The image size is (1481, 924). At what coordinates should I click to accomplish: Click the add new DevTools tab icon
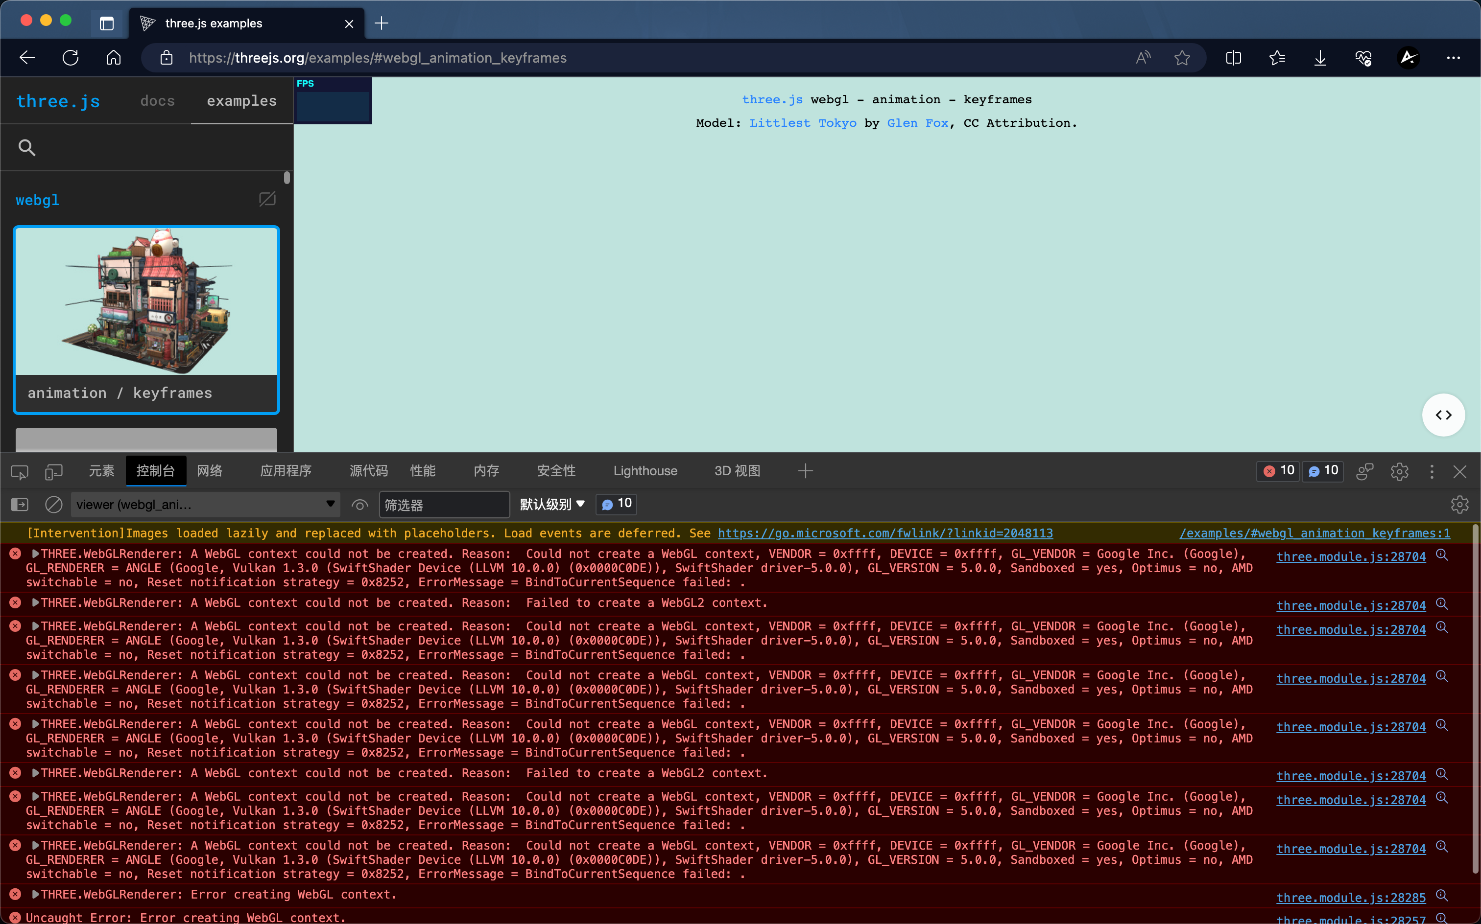click(805, 470)
